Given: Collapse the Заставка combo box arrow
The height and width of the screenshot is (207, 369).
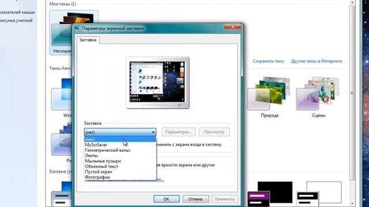Looking at the screenshot, I should (153, 132).
